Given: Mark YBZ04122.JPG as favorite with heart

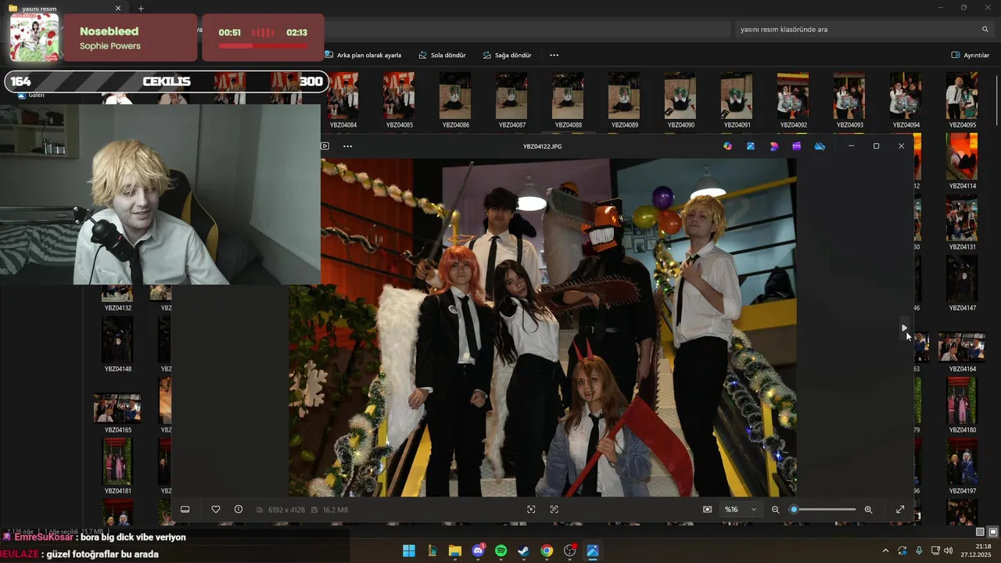Looking at the screenshot, I should point(216,509).
